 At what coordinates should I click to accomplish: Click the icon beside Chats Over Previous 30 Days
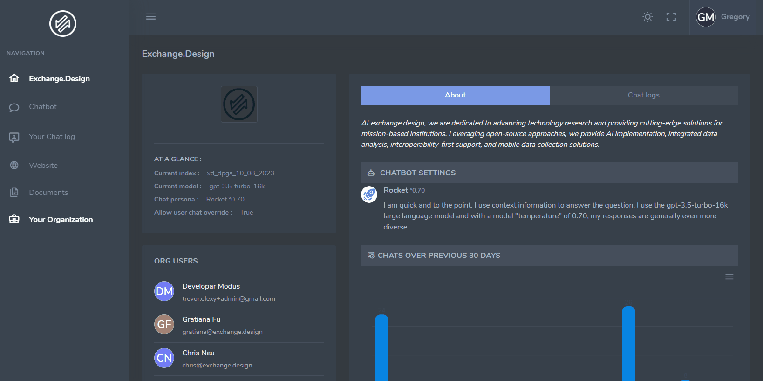371,255
